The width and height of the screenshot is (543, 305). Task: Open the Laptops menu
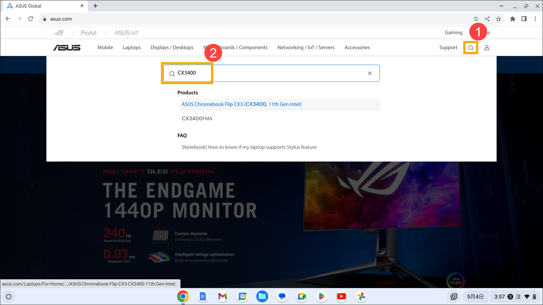[132, 47]
